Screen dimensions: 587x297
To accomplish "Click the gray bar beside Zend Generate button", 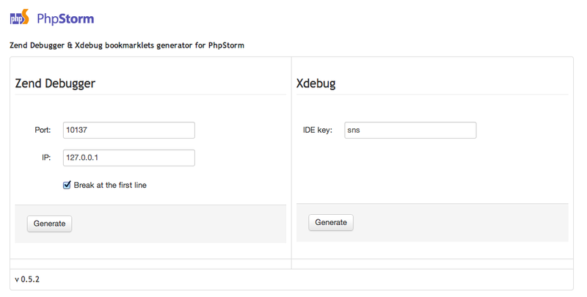I will pyautogui.click(x=179, y=224).
